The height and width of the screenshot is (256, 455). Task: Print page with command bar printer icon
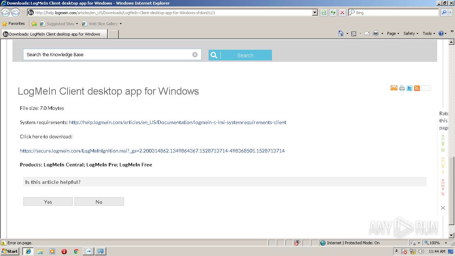(x=376, y=33)
